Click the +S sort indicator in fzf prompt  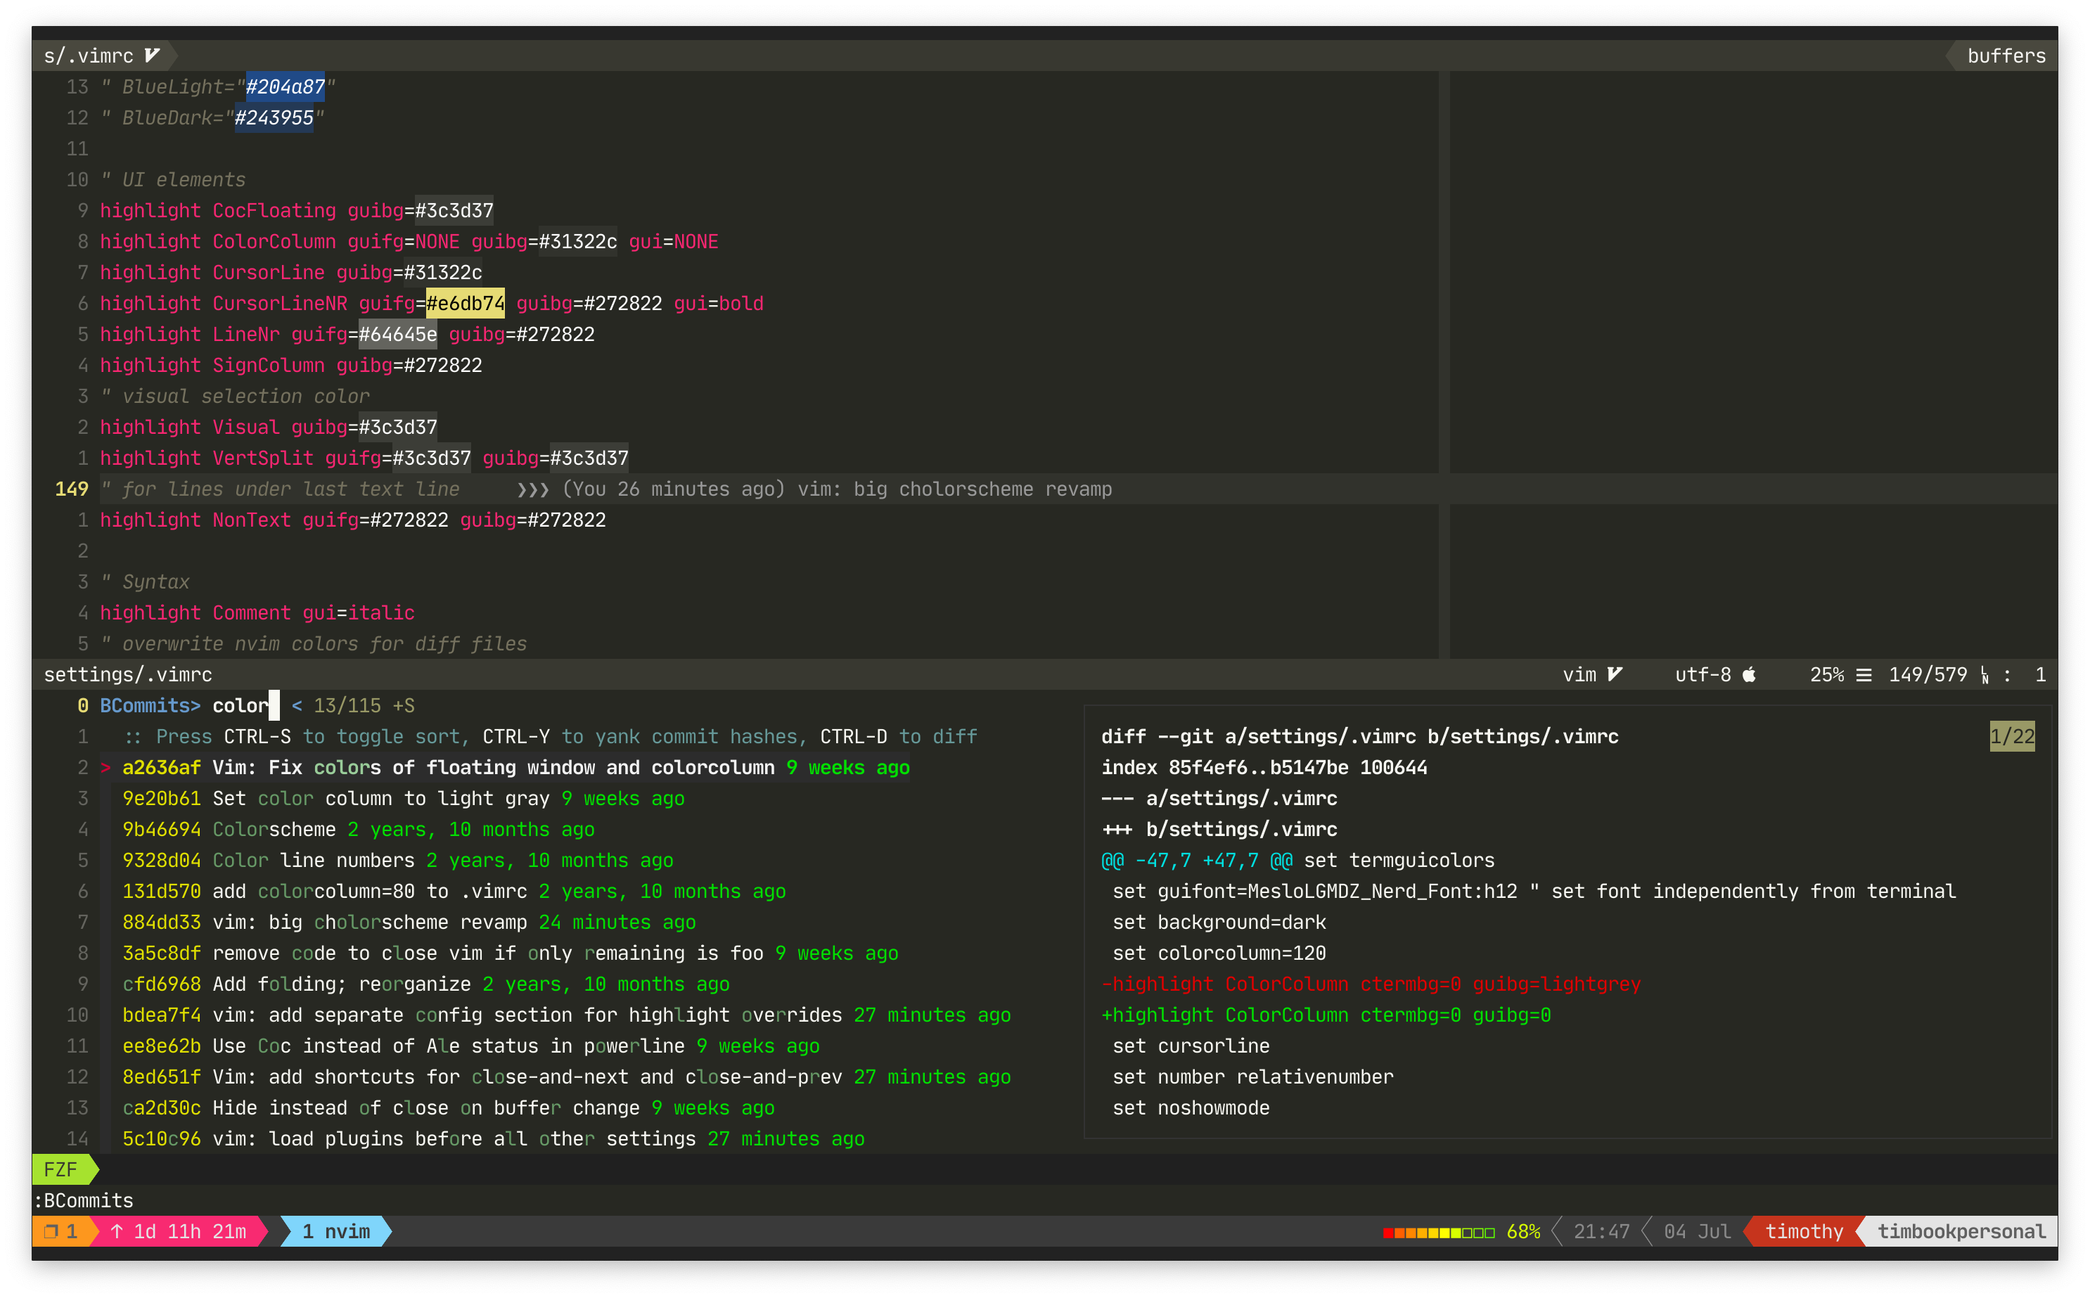click(404, 706)
